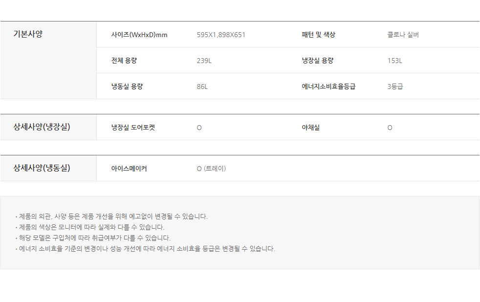Select the 냉장실 용량 label

pyautogui.click(x=317, y=61)
